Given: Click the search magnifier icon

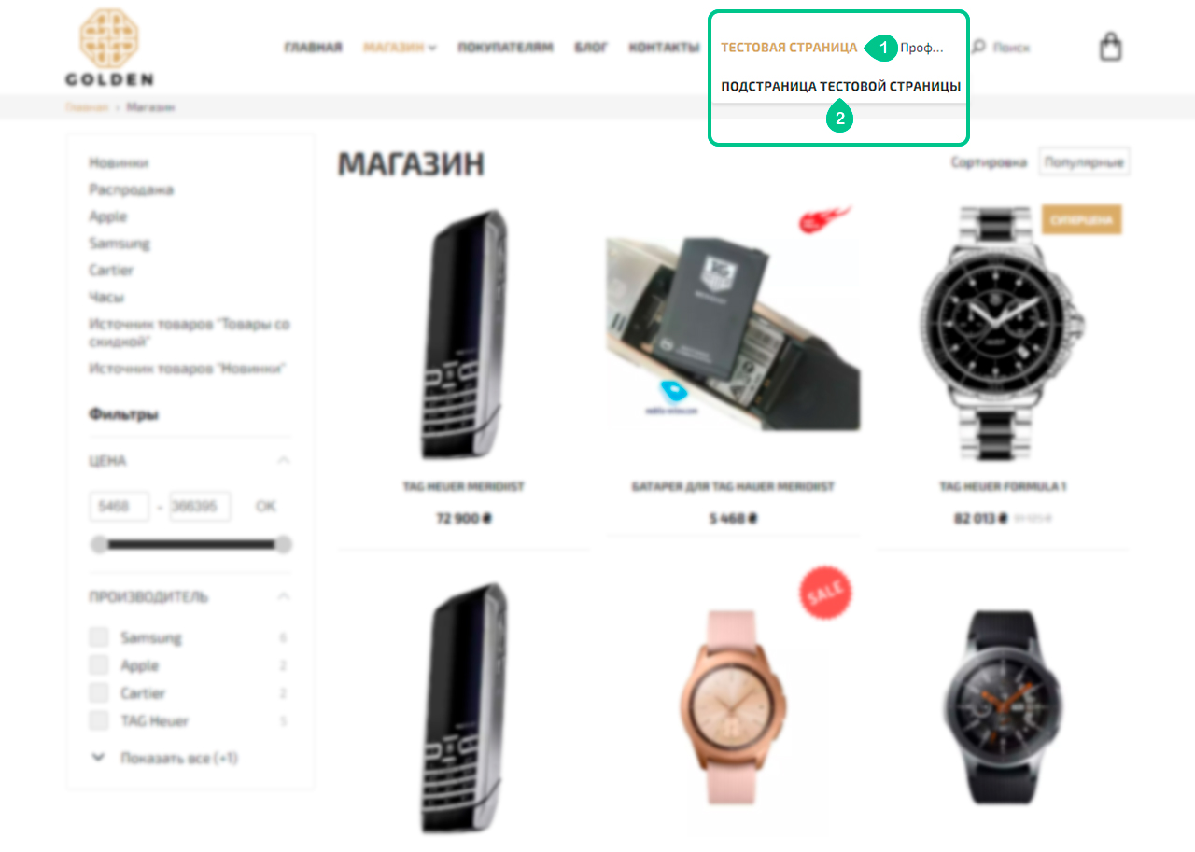Looking at the screenshot, I should 978,46.
